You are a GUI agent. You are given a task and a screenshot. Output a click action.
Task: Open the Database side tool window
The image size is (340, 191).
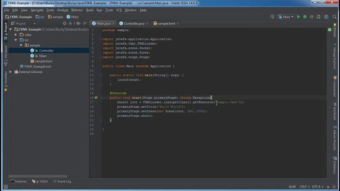335,165
